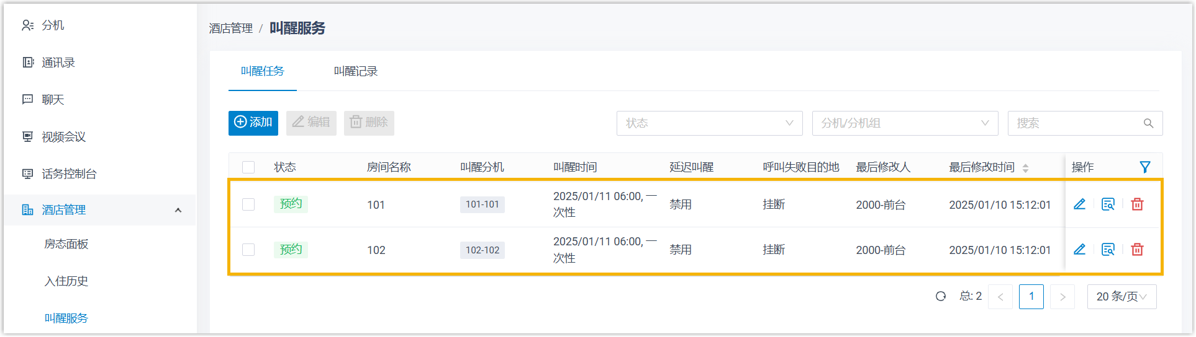Collapse the 酒店管理 sidebar section
1196x337 pixels.
[178, 210]
